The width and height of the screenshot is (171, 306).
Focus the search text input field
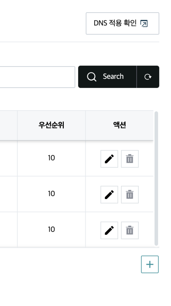pos(37,77)
